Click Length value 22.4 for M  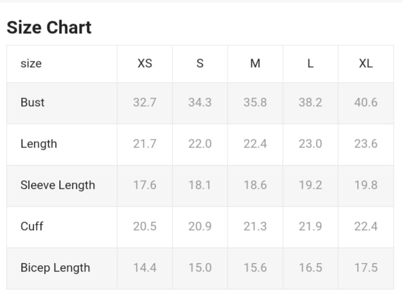[x=255, y=144]
